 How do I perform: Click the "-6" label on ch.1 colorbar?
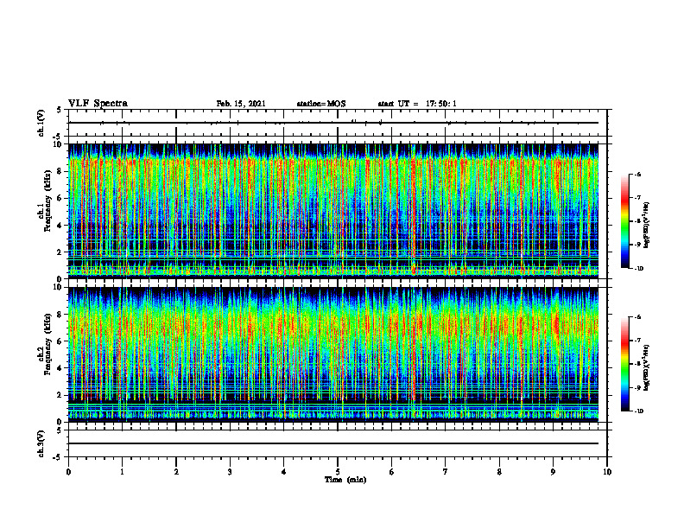[x=637, y=174]
